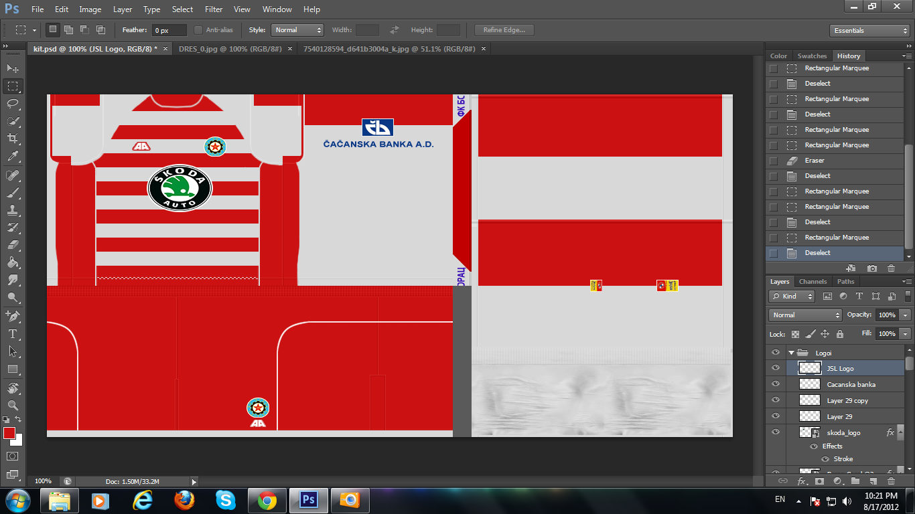The width and height of the screenshot is (915, 514).
Task: Collapse the Logoi layer group
Action: (x=791, y=353)
